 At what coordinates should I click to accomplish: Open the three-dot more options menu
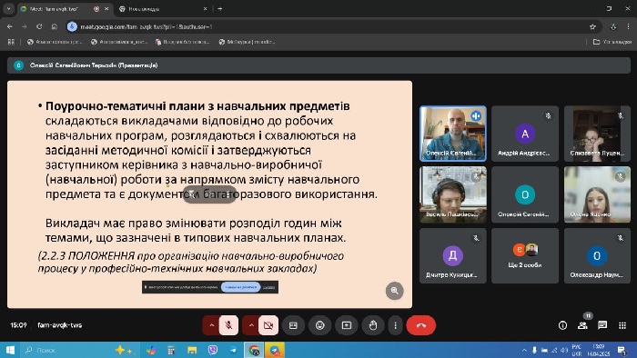395,325
